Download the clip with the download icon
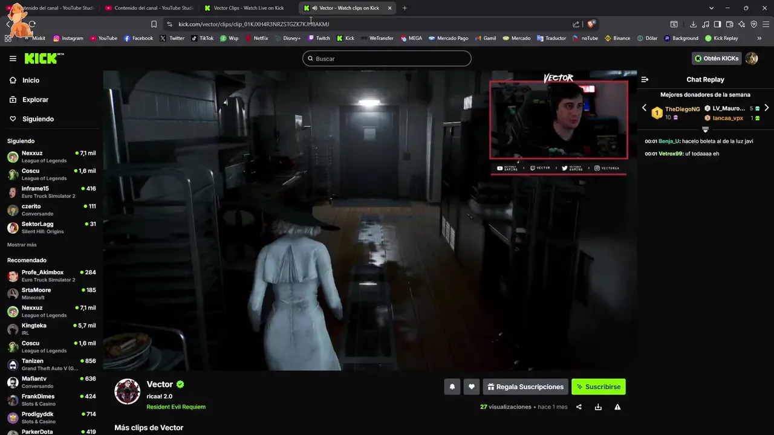 pos(598,407)
